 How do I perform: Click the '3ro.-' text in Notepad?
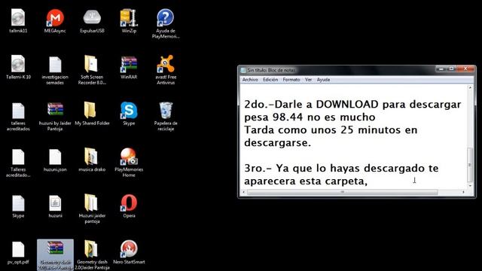click(258, 169)
